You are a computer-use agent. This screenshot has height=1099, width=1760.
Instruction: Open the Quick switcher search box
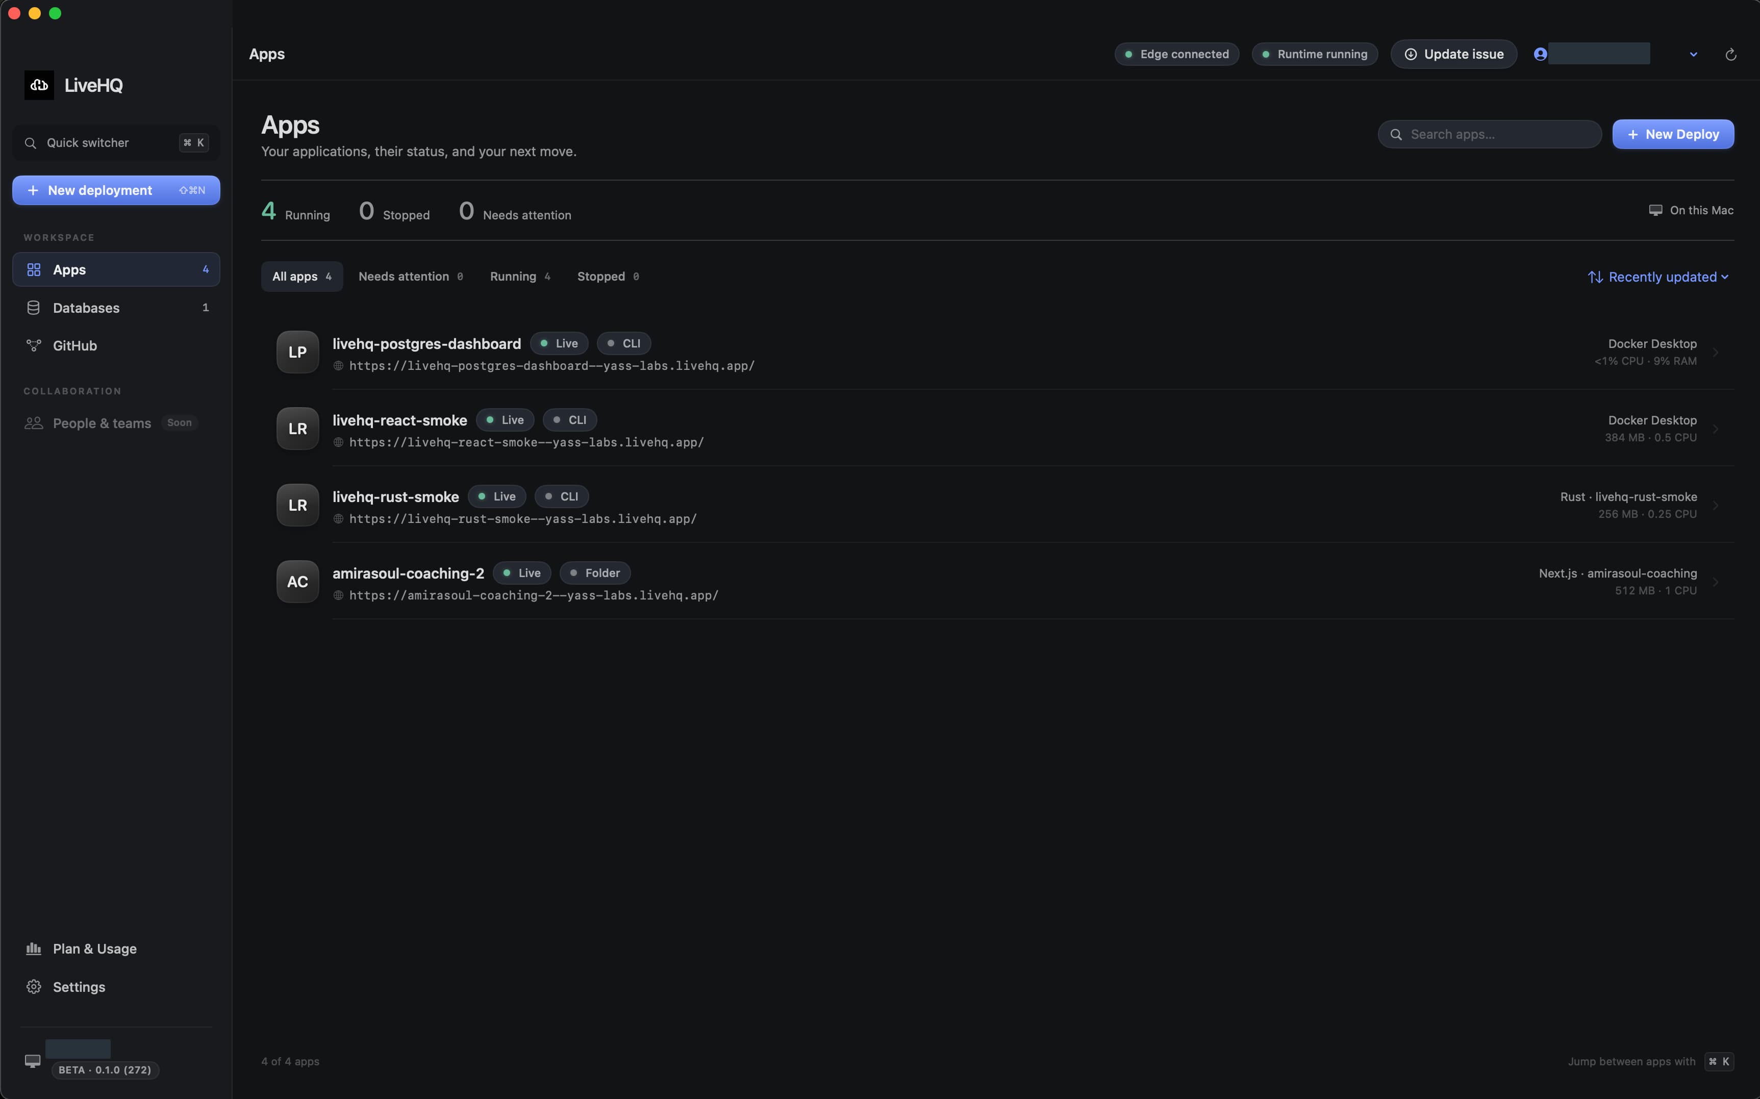(x=116, y=143)
